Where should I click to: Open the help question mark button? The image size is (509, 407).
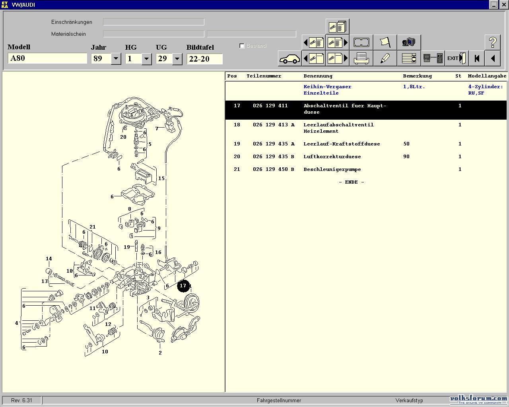[x=493, y=42]
